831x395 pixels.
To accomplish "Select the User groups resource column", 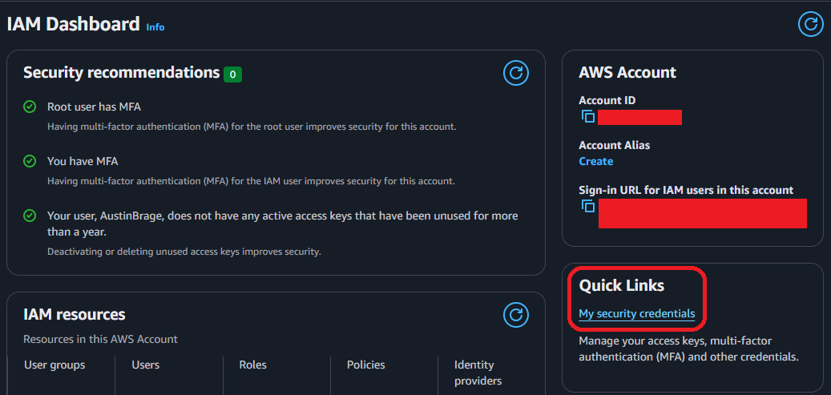I will 54,365.
